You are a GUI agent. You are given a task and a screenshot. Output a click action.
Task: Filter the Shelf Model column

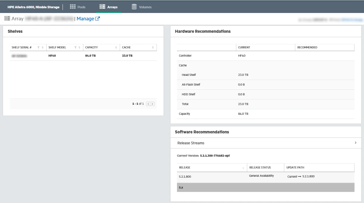pos(75,48)
